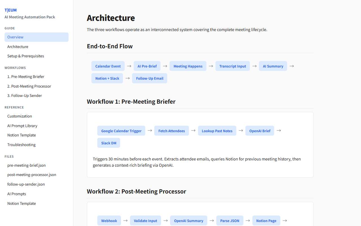361x226 pixels.
Task: Click the Notion Page chip
Action: pos(266,220)
